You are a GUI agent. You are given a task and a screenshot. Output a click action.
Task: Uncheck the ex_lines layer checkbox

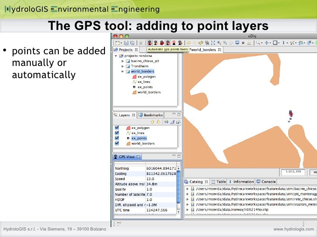(x=117, y=133)
